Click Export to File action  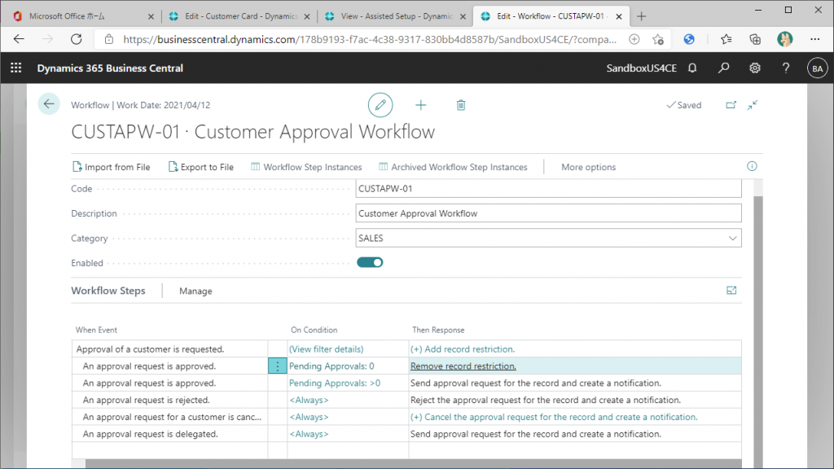click(x=200, y=167)
